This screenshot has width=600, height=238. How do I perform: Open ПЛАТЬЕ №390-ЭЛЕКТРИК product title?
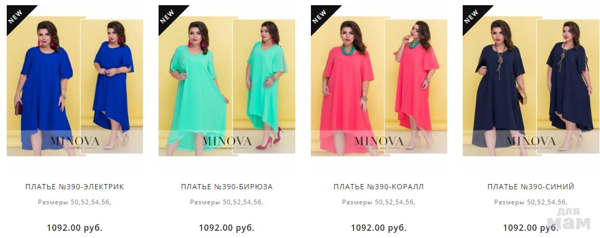(75, 187)
